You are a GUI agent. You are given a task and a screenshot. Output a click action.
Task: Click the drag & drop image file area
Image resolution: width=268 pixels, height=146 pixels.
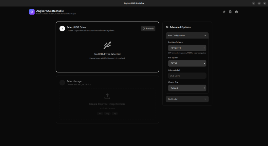tap(107, 104)
